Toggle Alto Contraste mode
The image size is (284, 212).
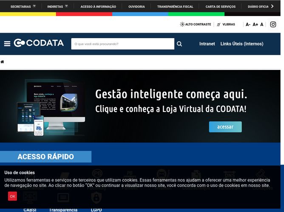click(196, 24)
